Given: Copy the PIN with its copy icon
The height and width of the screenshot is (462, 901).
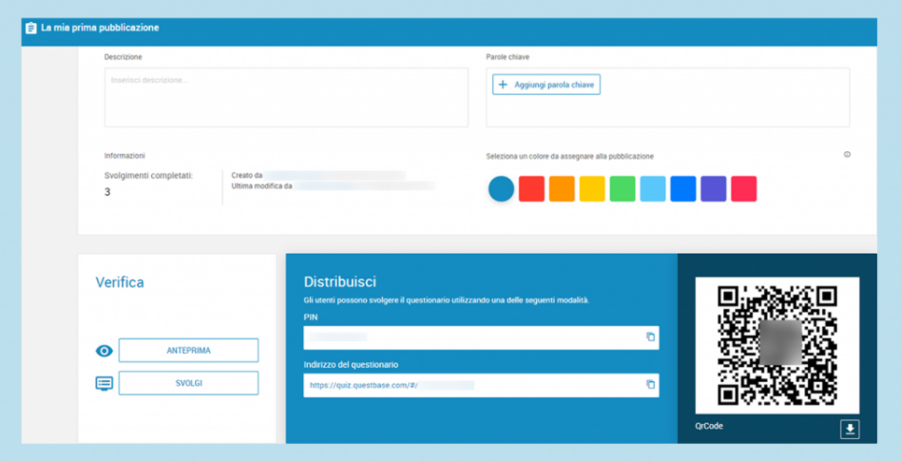Looking at the screenshot, I should click(x=650, y=337).
